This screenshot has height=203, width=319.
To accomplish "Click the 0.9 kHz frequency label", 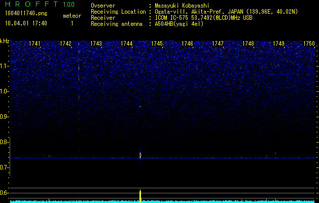I will coord(5,117).
